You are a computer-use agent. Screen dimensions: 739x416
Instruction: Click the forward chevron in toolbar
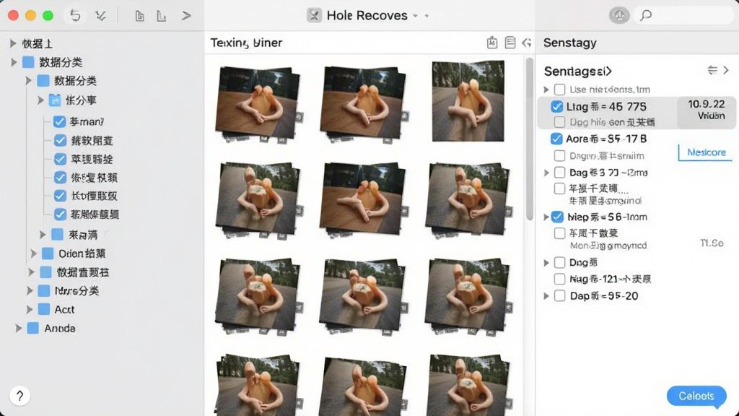point(186,16)
